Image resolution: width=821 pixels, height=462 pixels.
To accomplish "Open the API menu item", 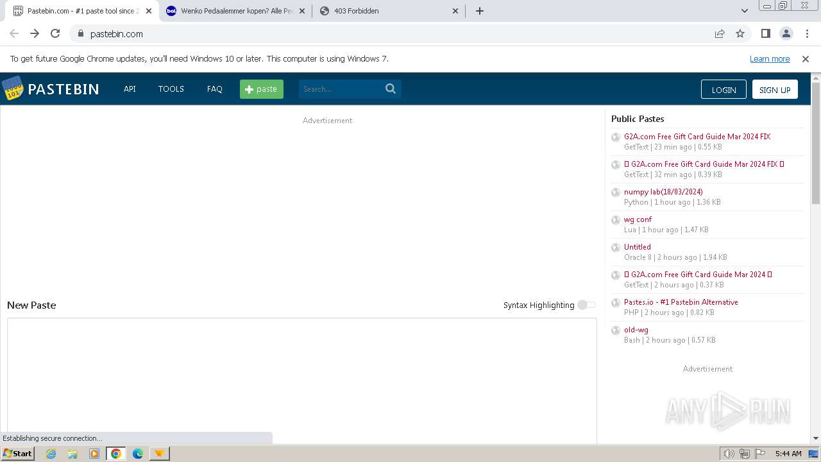I will tap(130, 89).
